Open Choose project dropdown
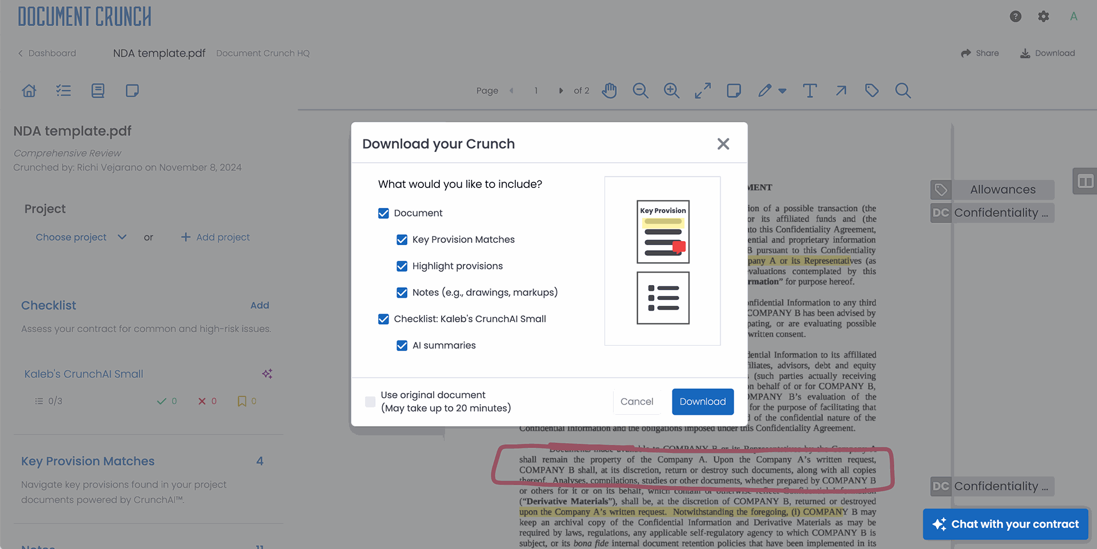 coord(81,237)
